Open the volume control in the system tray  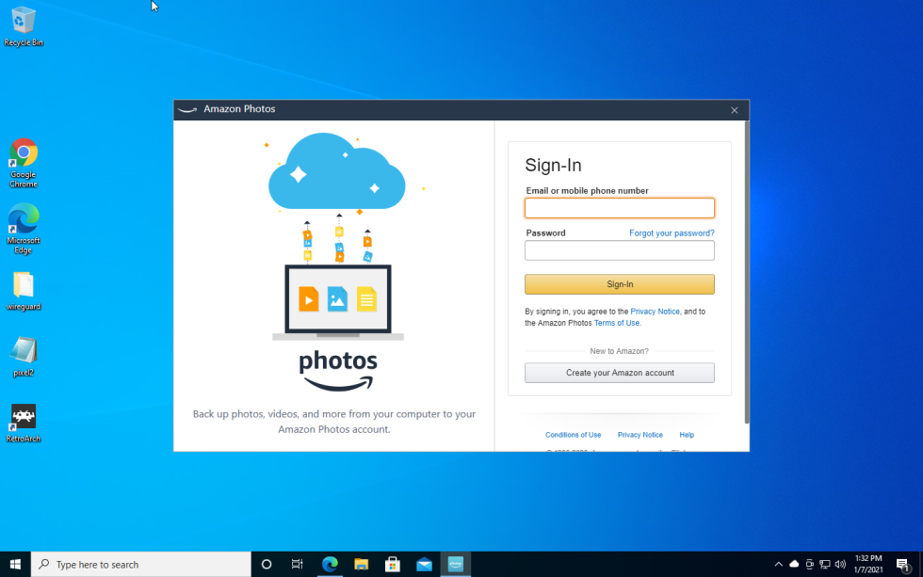coord(839,564)
